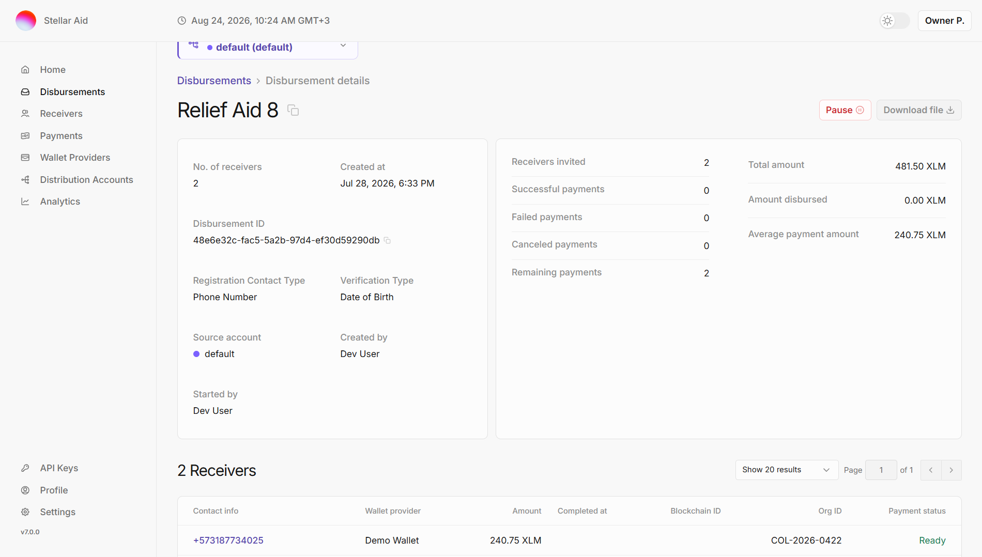Go to the previous page of receivers
Viewport: 982px width, 557px height.
[931, 470]
